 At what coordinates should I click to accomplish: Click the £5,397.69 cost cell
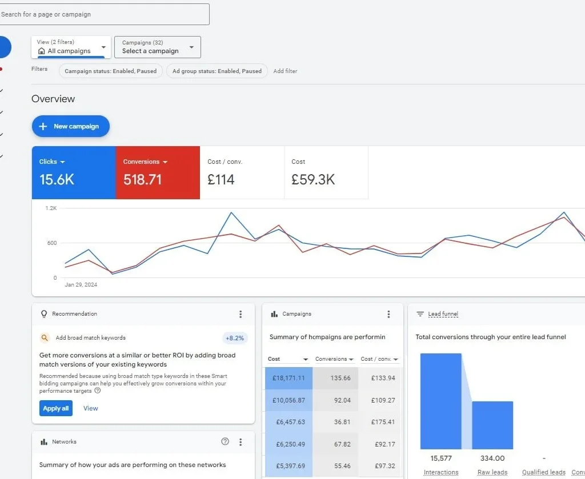(289, 466)
